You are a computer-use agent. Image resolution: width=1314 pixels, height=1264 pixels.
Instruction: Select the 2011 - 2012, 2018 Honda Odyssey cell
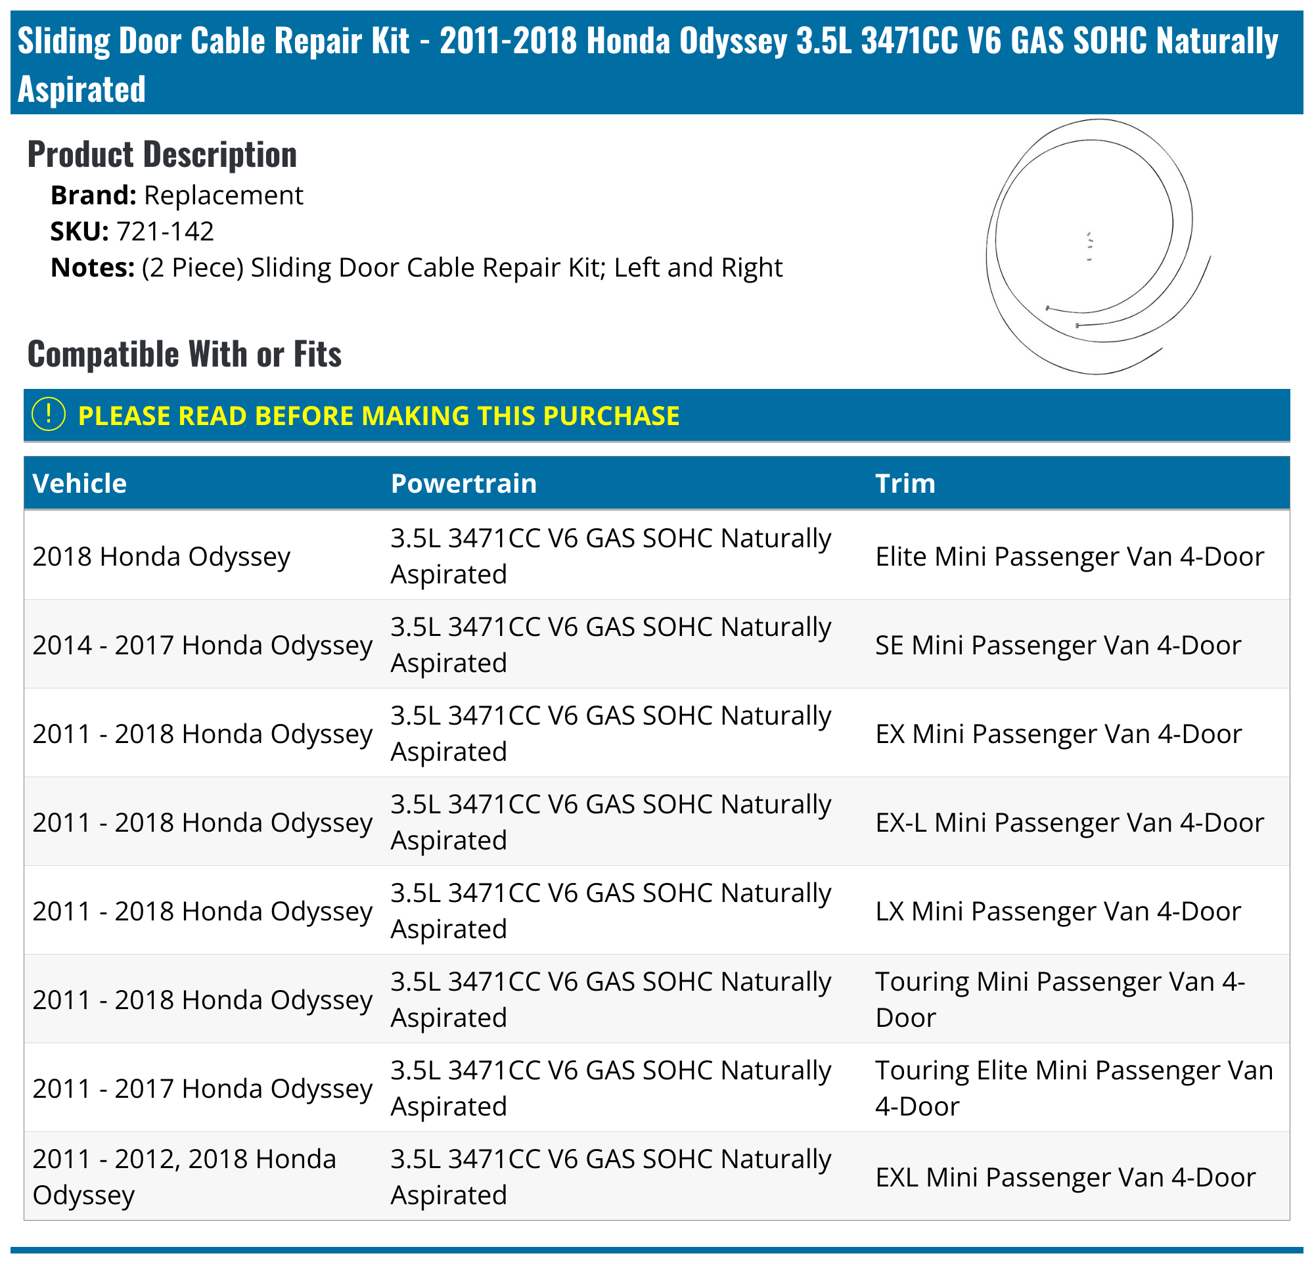(184, 1177)
